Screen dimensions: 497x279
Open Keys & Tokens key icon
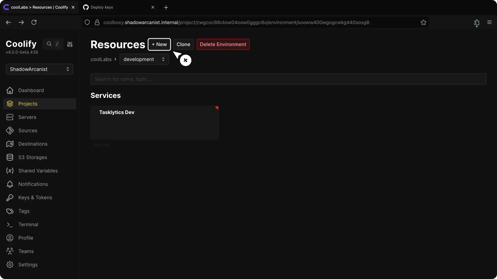tap(10, 198)
